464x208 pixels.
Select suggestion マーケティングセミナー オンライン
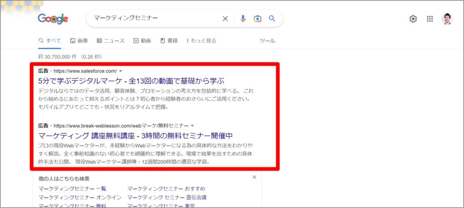tap(80, 197)
